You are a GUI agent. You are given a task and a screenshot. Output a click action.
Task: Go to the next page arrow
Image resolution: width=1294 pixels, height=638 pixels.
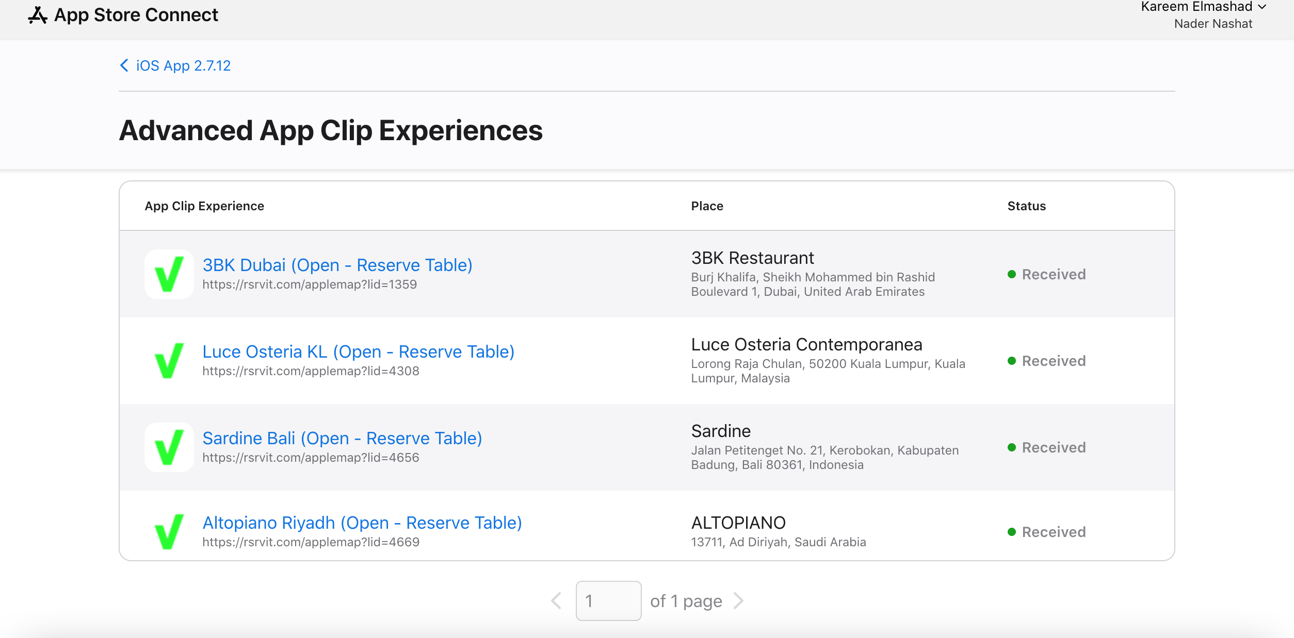(738, 601)
